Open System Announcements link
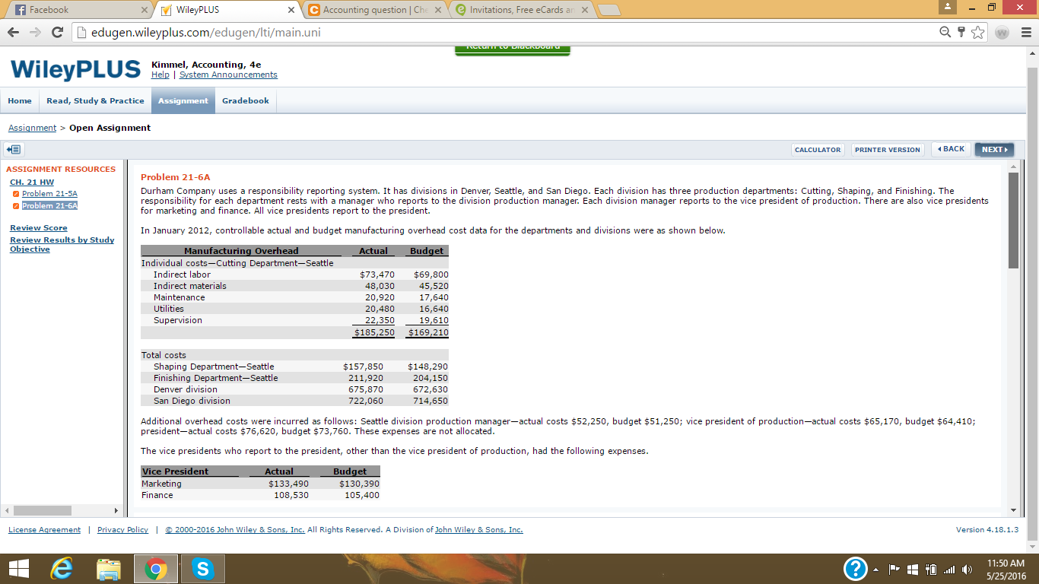The image size is (1039, 584). 228,75
